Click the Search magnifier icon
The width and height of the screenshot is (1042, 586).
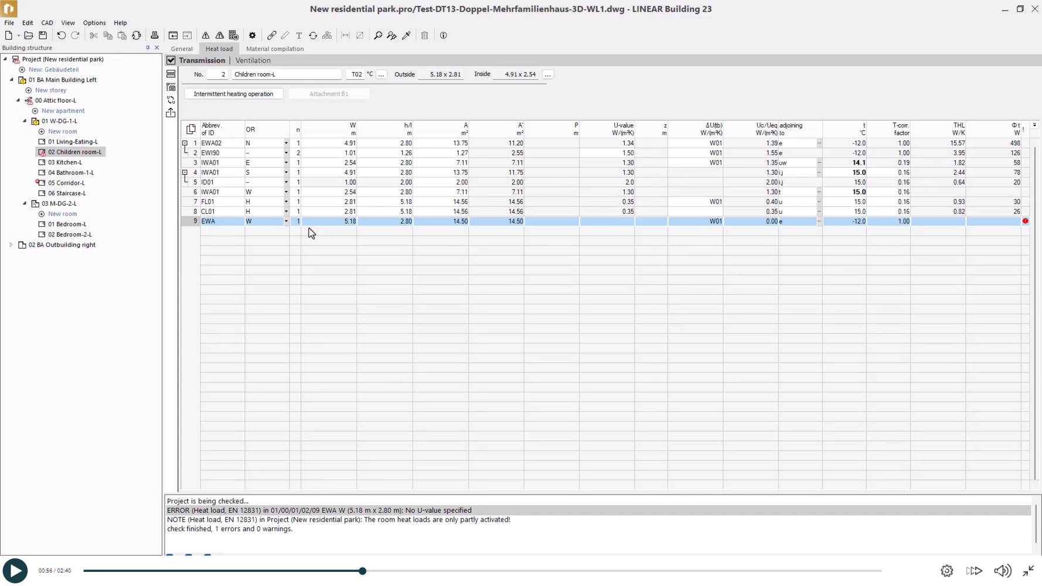tap(378, 35)
